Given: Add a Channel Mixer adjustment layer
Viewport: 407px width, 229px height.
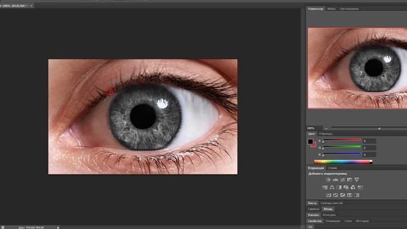Looking at the screenshot, I should (353, 188).
